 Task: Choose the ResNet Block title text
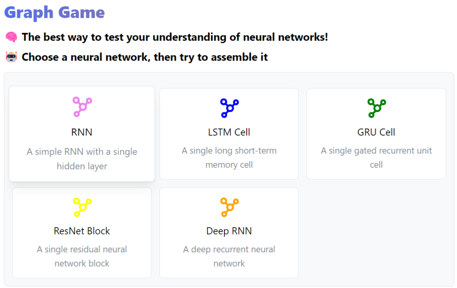tap(82, 231)
